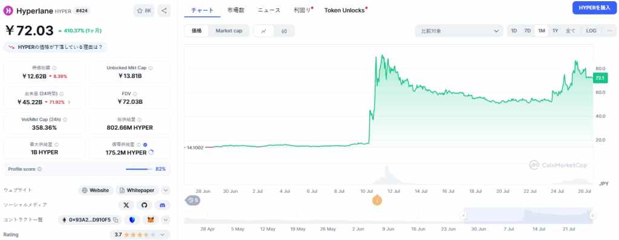Viewport: 619px width, 240px height.
Task: Open the X (Twitter) social link
Action: pos(126,205)
